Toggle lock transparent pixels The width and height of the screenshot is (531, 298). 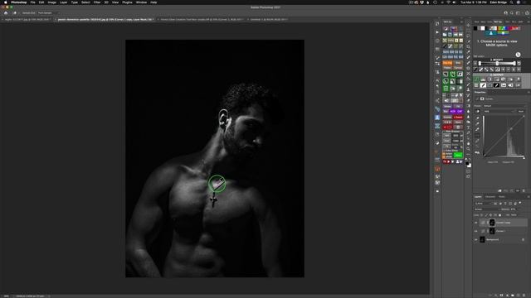482,215
